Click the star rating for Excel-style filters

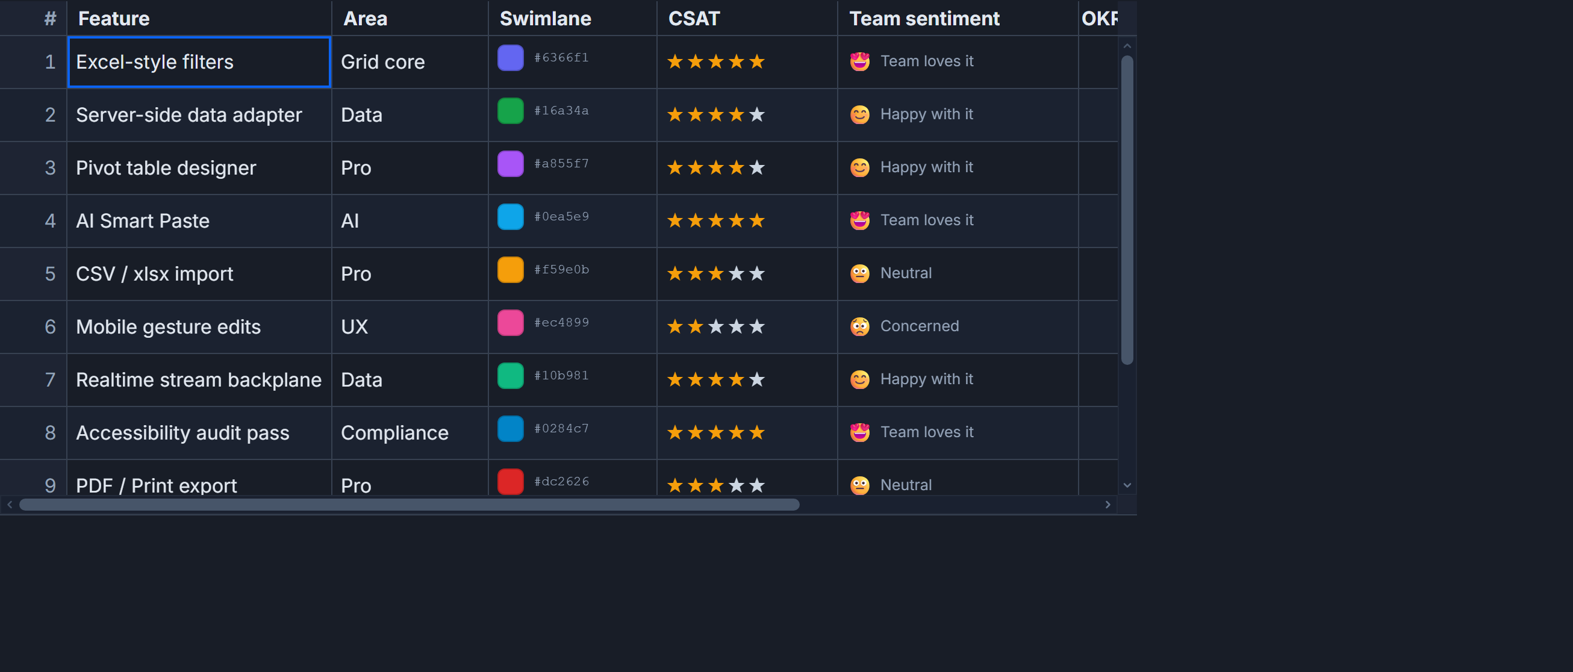coord(715,61)
